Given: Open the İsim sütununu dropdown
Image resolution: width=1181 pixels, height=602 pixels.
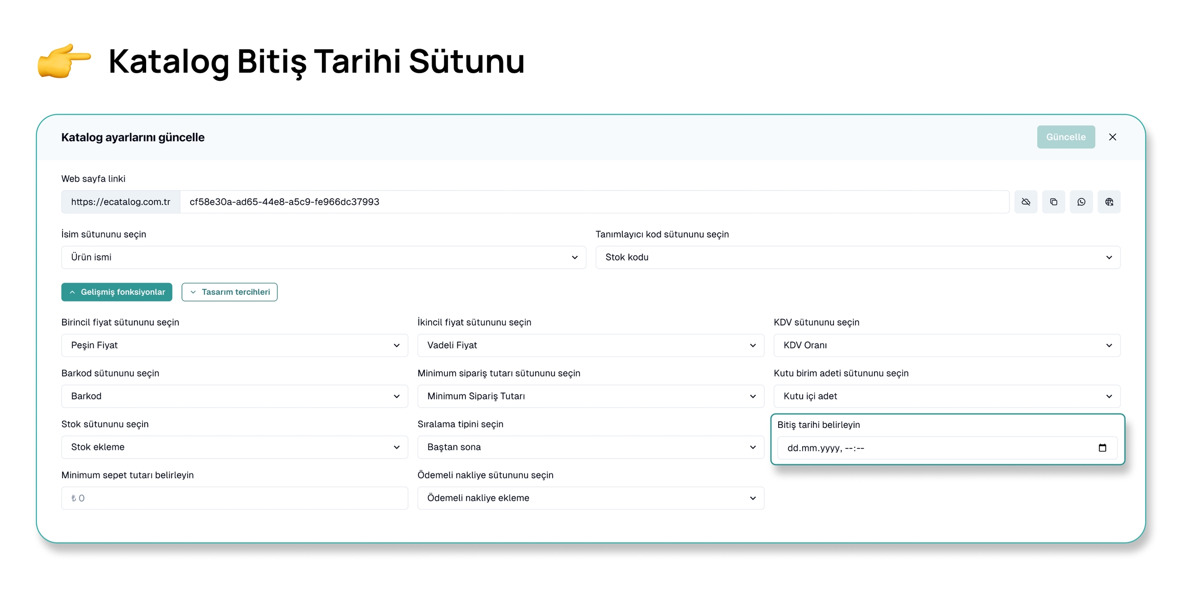Looking at the screenshot, I should click(x=323, y=257).
